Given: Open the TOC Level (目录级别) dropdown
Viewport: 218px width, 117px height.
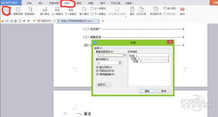Looking at the screenshot, I should point(30,11).
